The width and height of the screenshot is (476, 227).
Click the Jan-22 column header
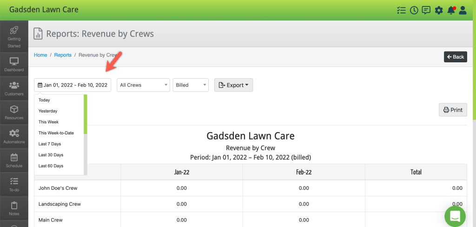pyautogui.click(x=182, y=172)
